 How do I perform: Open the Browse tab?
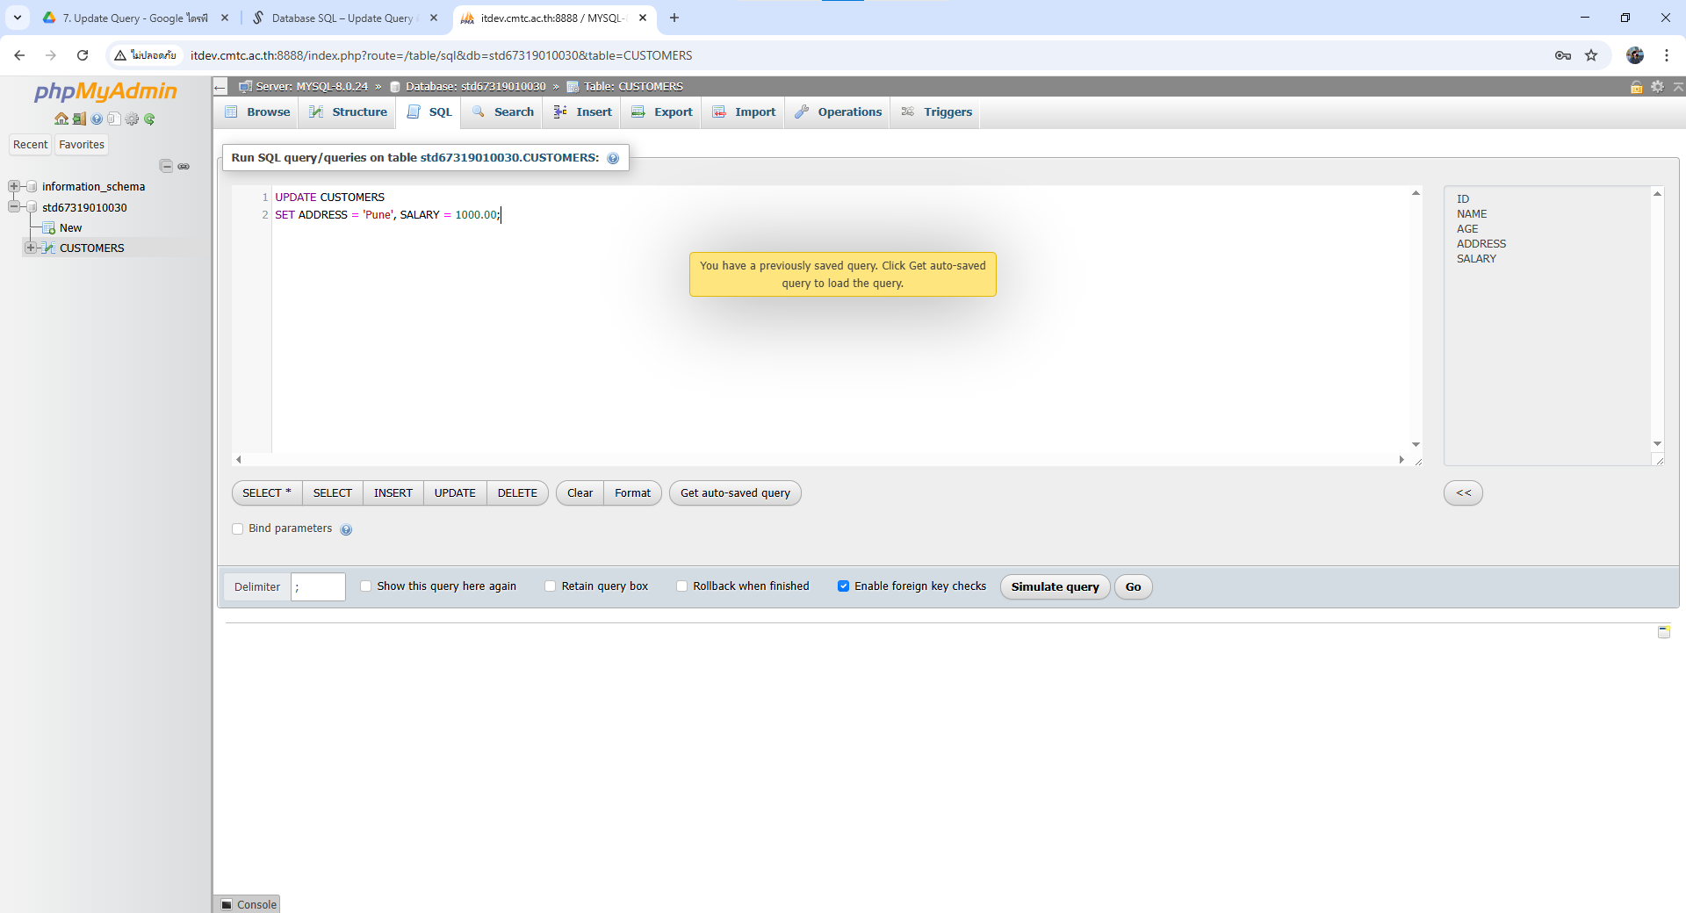point(258,111)
